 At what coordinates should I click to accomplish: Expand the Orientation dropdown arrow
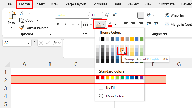click(x=154, y=15)
